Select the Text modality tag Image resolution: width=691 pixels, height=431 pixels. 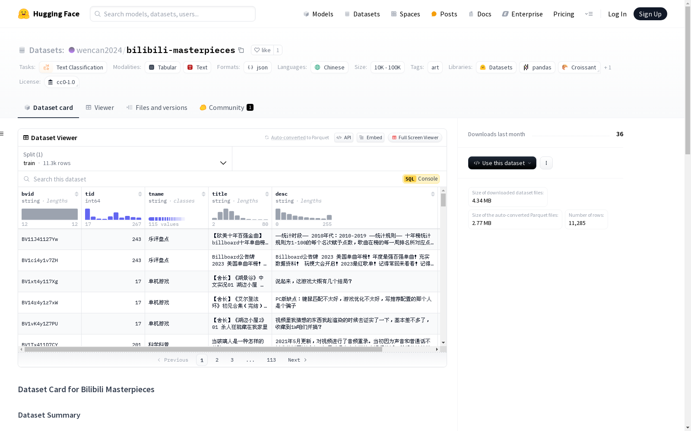(197, 67)
